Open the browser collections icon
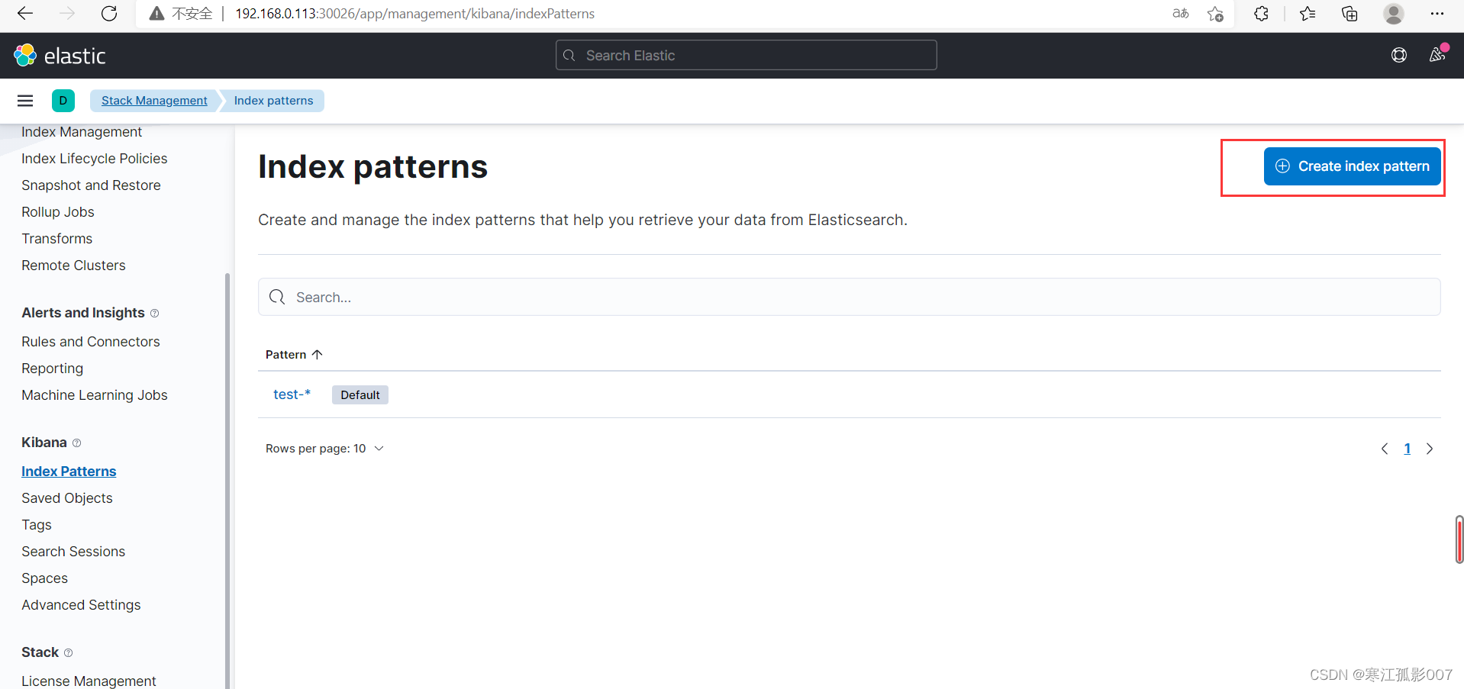This screenshot has width=1464, height=689. [x=1350, y=14]
